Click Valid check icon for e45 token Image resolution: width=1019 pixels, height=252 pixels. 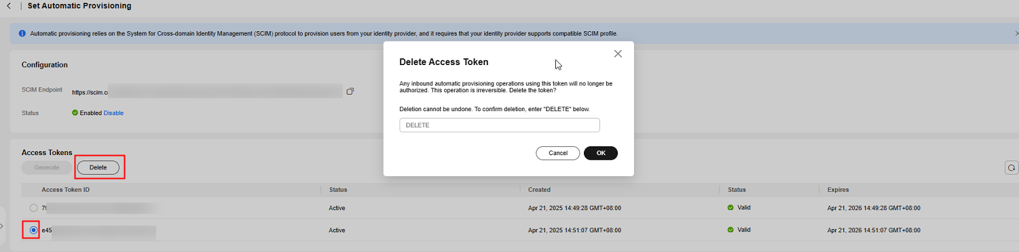tap(730, 230)
